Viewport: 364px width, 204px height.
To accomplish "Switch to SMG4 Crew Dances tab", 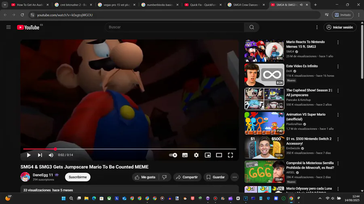I will pyautogui.click(x=246, y=4).
